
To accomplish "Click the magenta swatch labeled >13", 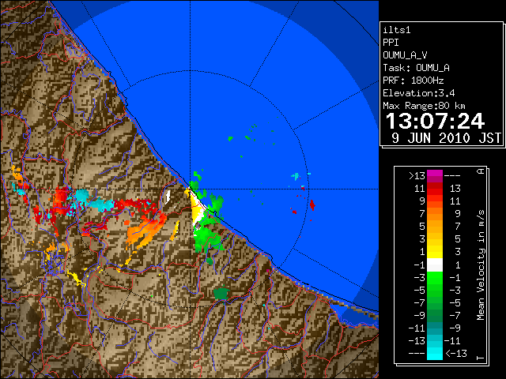I will click(x=435, y=176).
